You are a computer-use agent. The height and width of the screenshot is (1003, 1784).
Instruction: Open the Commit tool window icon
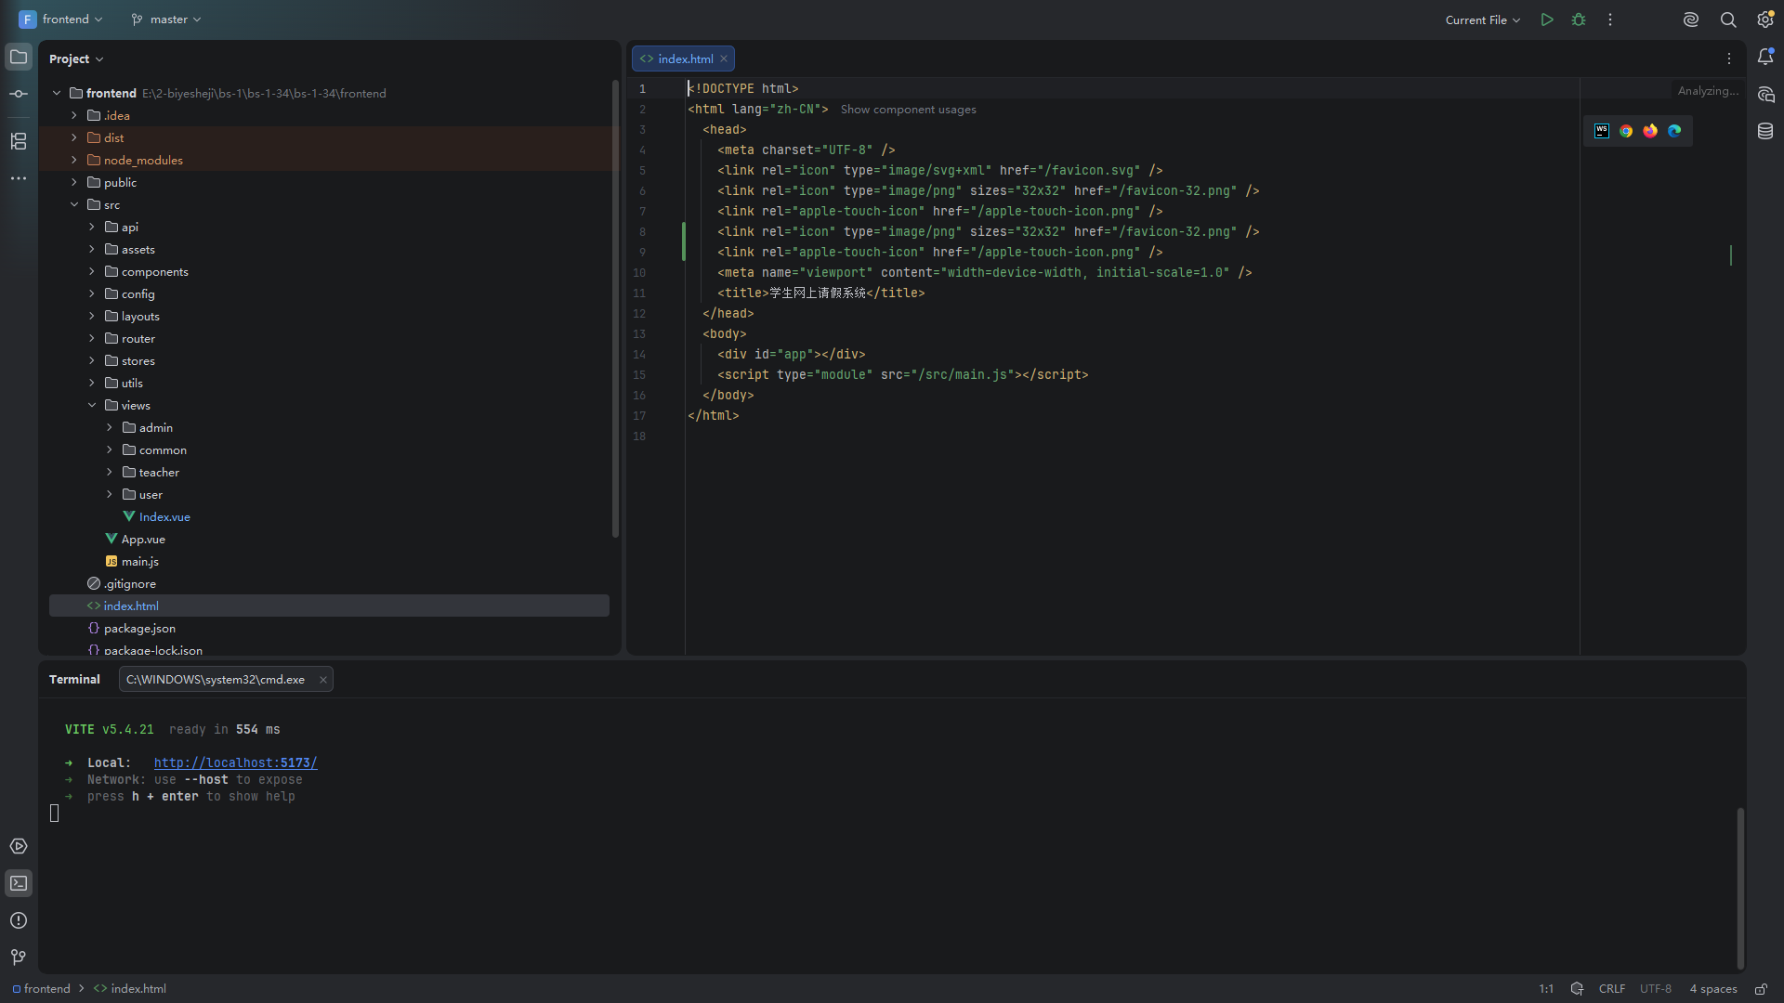[19, 94]
